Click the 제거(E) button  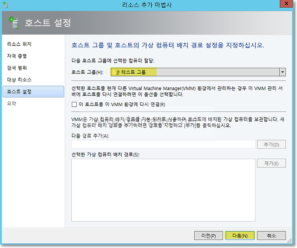271,163
